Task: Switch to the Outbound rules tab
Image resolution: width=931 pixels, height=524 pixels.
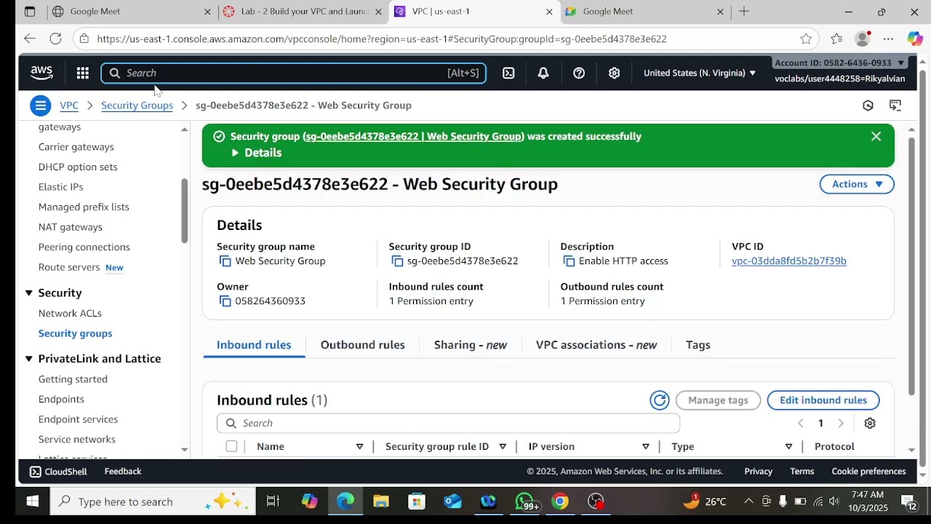Action: (x=363, y=345)
